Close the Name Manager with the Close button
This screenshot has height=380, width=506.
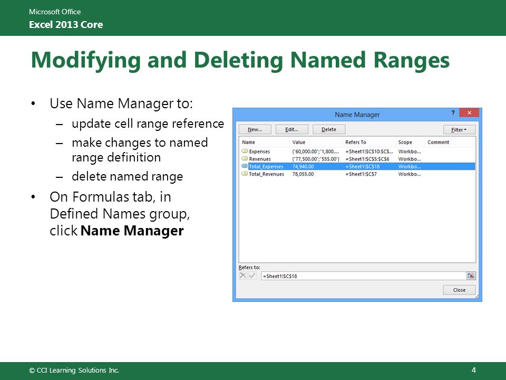(459, 290)
